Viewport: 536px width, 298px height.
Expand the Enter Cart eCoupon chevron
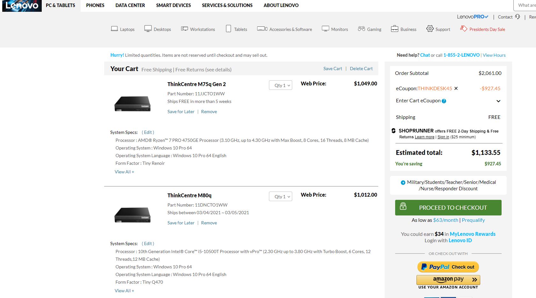498,101
